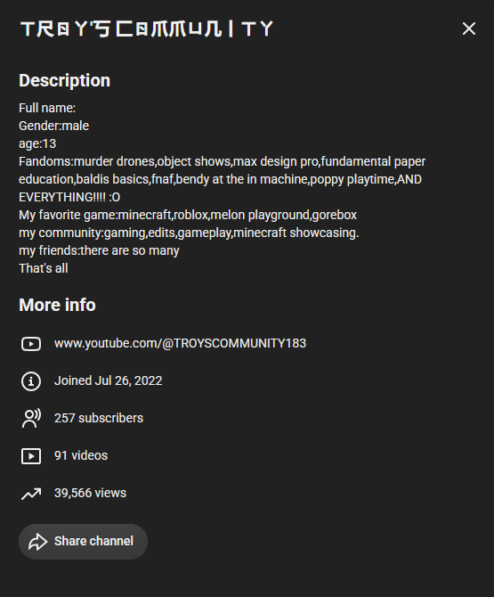Select the 'Joined Jul 26, 2022' text
Image resolution: width=494 pixels, height=597 pixels.
tap(108, 380)
